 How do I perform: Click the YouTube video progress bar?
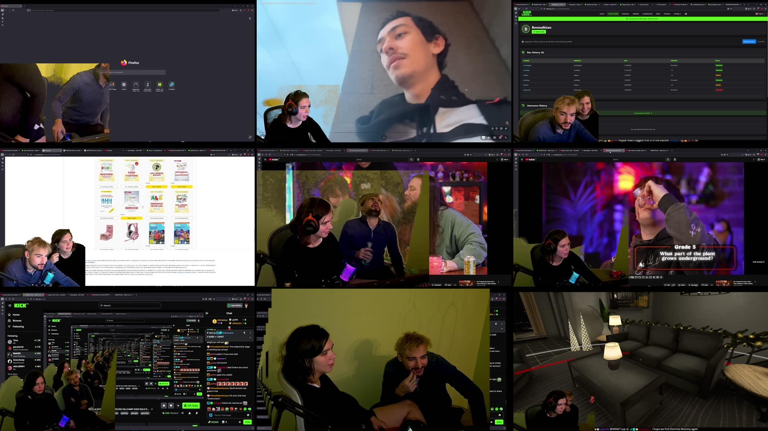(x=381, y=132)
